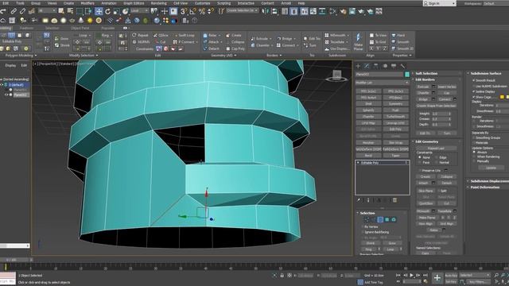
Task: Click the ViewCube in viewport
Action: pos(336,76)
